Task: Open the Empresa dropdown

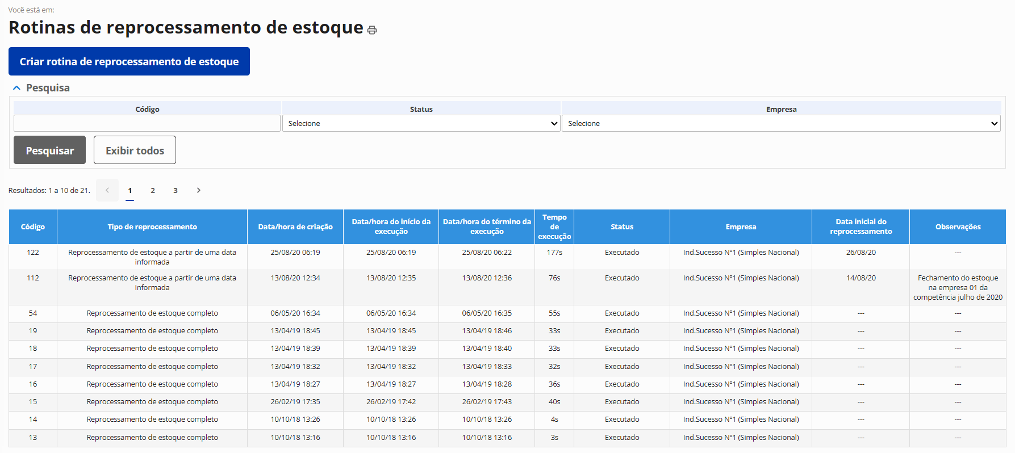Action: 780,123
